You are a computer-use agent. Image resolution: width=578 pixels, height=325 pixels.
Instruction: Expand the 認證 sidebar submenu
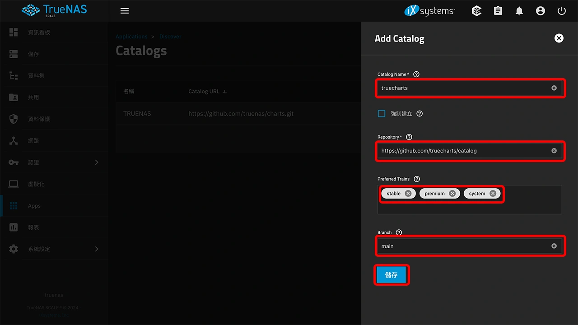[96, 162]
